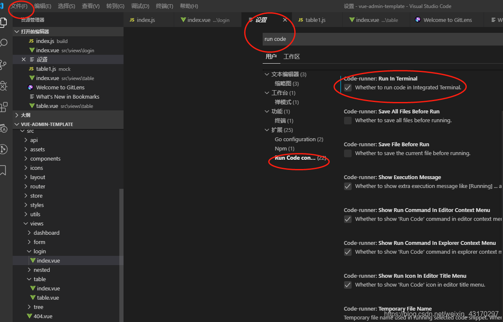503x322 pixels.
Task: Enable Save All Files Before Run
Action: pos(348,121)
